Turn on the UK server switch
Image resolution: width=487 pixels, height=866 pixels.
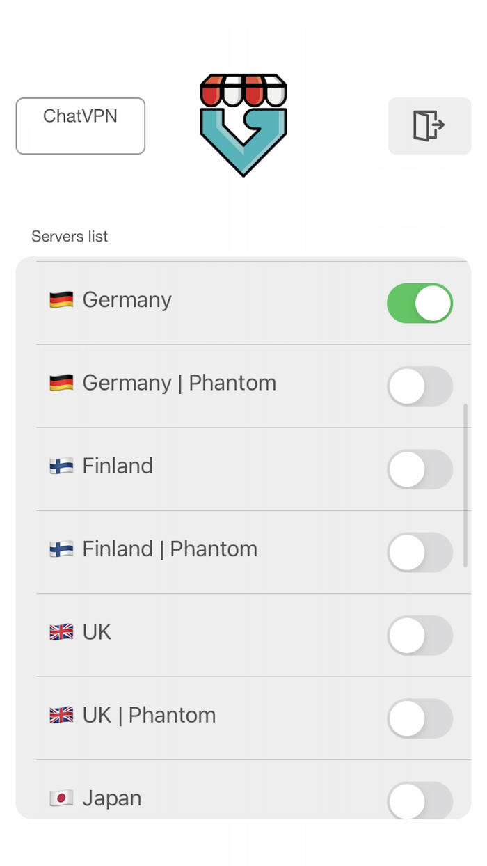point(420,636)
